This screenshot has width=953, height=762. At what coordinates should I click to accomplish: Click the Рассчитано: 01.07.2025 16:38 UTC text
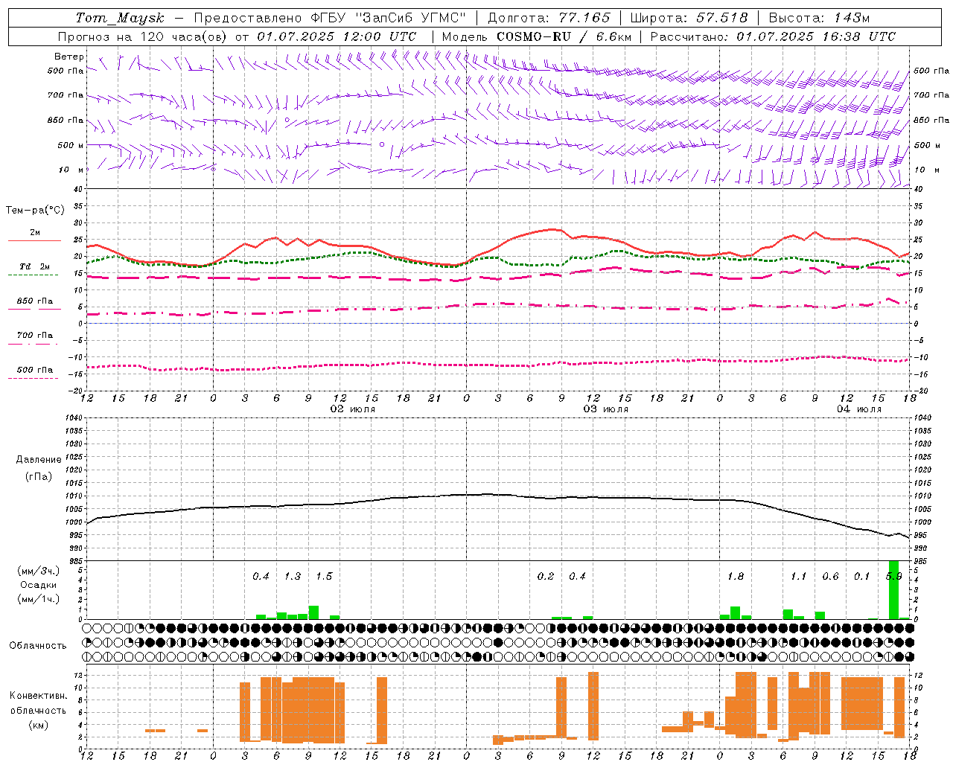pyautogui.click(x=773, y=36)
